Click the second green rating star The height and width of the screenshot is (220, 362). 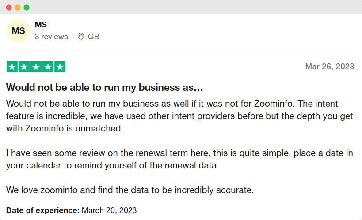[x=24, y=67]
